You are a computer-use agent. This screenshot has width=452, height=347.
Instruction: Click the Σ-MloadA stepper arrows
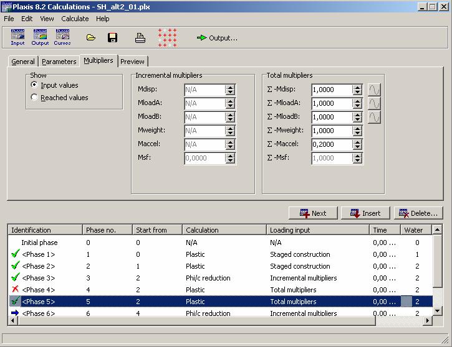[x=357, y=103]
